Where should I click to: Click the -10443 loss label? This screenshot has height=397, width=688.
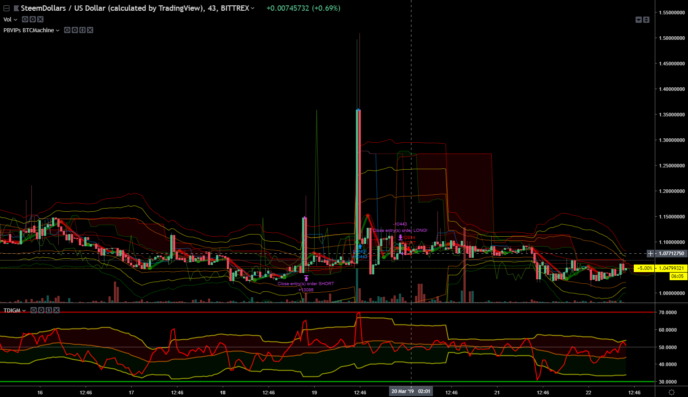(x=400, y=224)
